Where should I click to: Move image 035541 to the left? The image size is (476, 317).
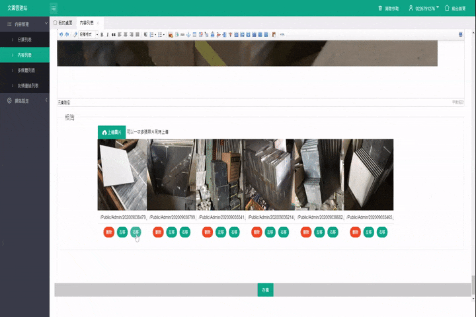(x=221, y=232)
